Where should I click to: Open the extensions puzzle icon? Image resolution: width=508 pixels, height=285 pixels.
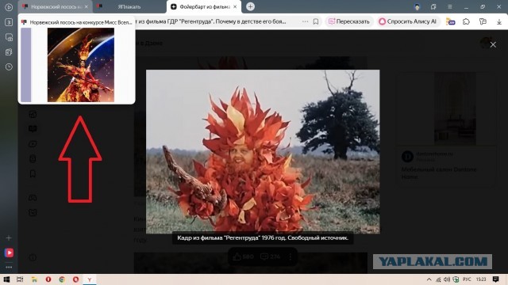coord(466,21)
